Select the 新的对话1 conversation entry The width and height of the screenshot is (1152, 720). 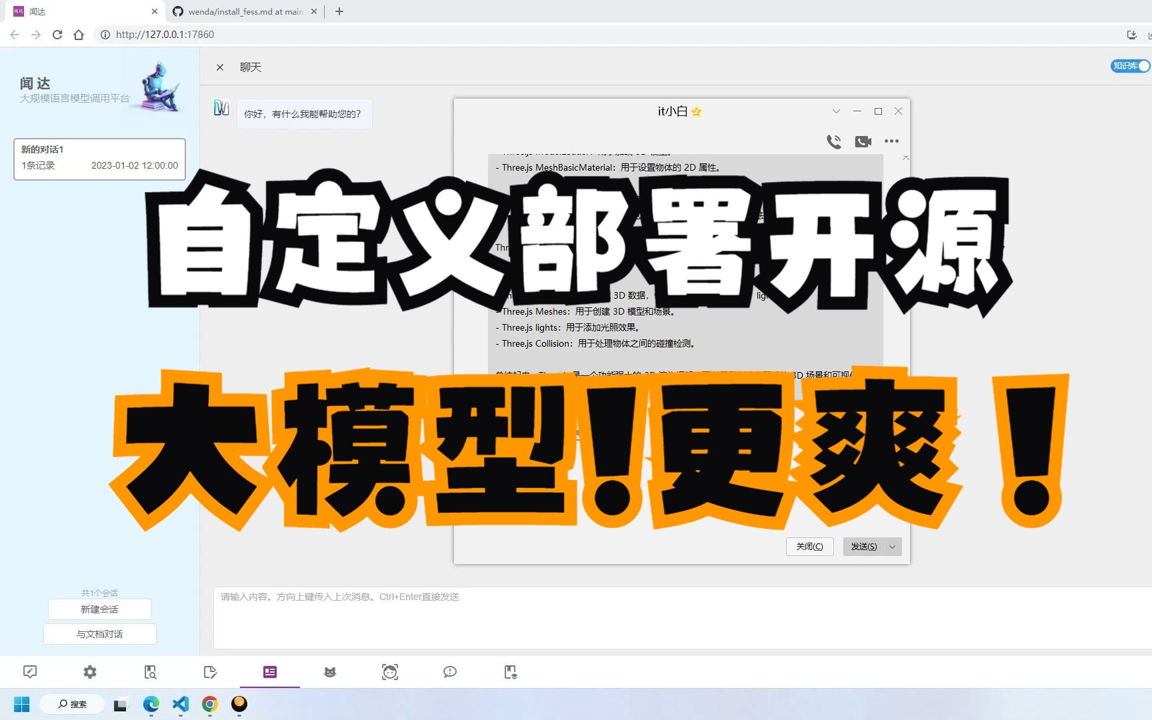tap(99, 159)
